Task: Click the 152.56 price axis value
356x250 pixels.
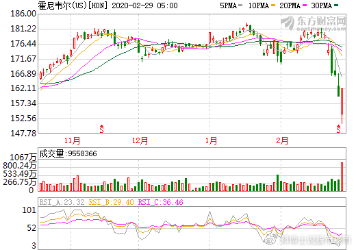Action: pyautogui.click(x=23, y=118)
